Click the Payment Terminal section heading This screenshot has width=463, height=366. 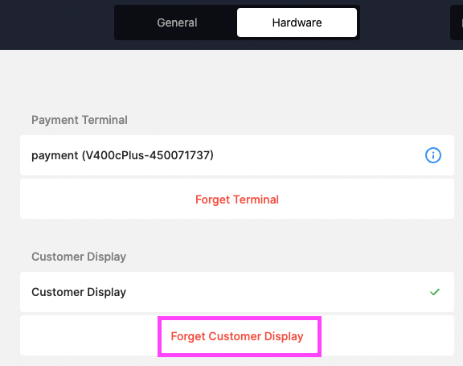[x=80, y=120]
